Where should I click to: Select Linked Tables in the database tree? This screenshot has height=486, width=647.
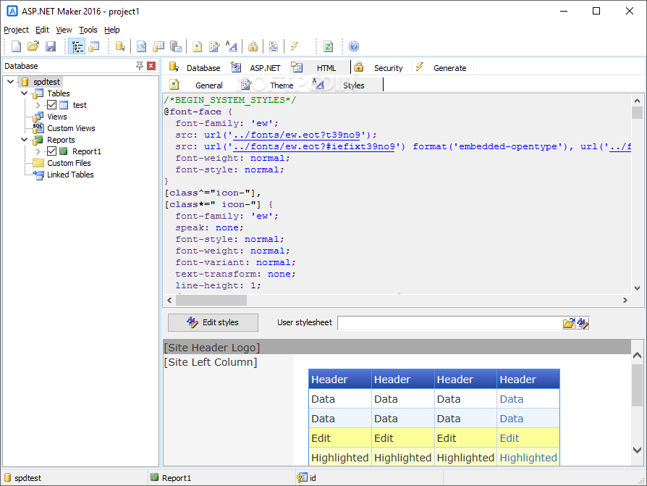pos(70,175)
